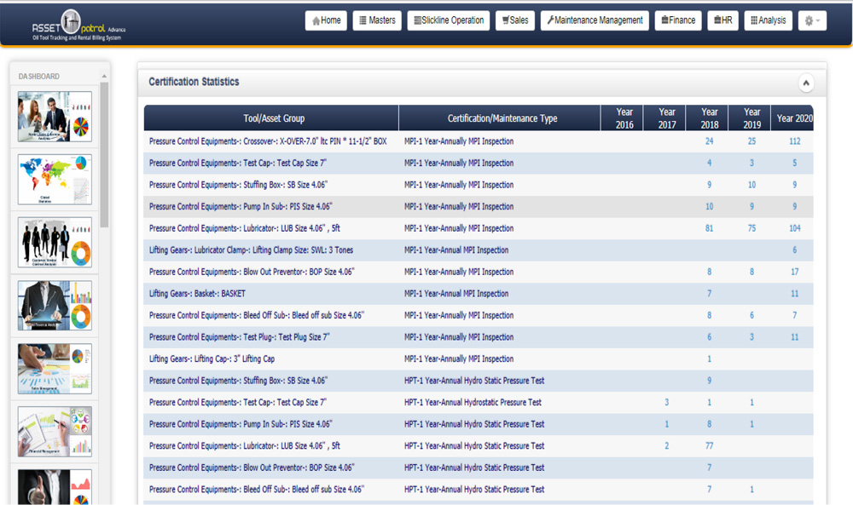The image size is (853, 505).
Task: Open the Slickline Operation menu
Action: point(448,20)
